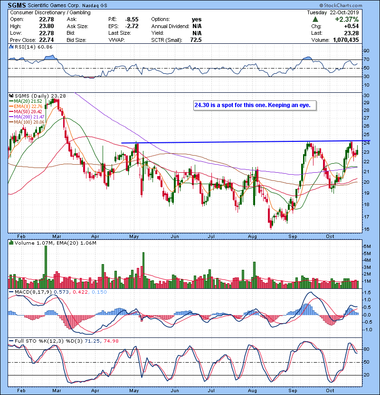Viewport: 380px width, 395px height.
Task: Click the volume bars icon beside Volume 1.07M
Action: 11,243
